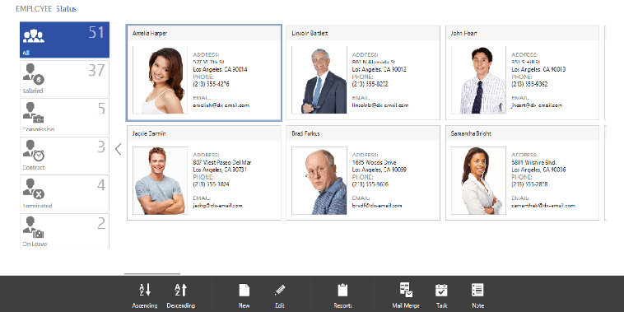Open Lincoln Bartlett's employee card
The width and height of the screenshot is (624, 312).
(x=363, y=72)
